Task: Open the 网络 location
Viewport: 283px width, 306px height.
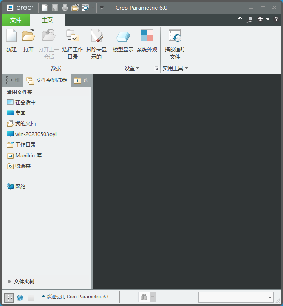Action: (x=16, y=187)
